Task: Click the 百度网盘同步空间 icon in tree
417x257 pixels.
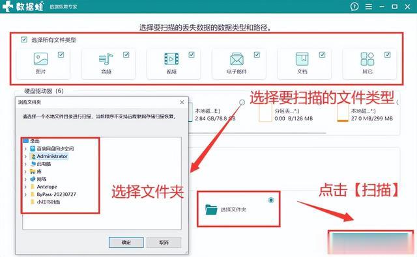Action: pos(33,148)
